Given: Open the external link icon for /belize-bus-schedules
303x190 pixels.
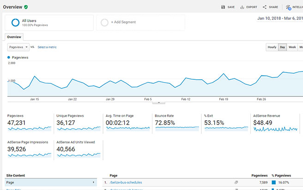Looking at the screenshot, I should 236,182.
